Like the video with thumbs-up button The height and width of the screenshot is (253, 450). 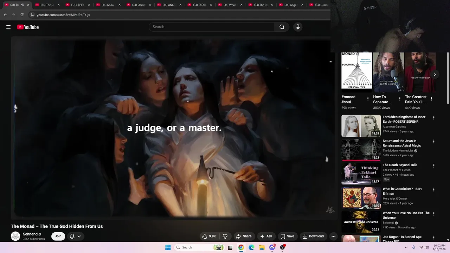tap(208, 236)
